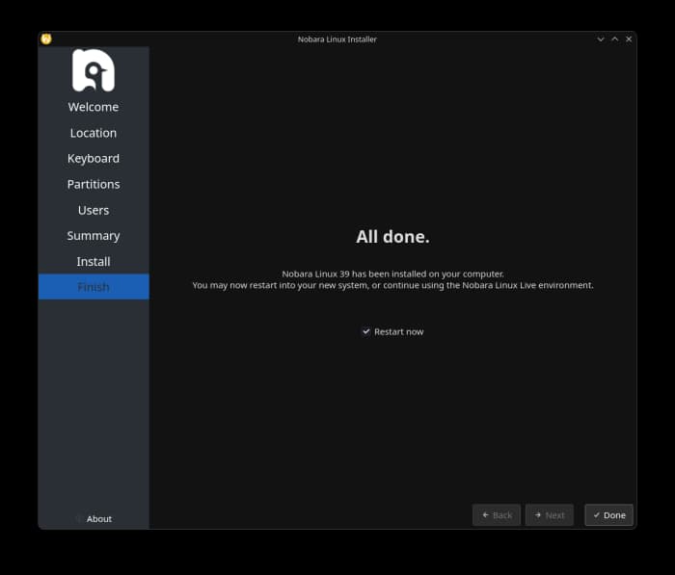Viewport: 675px width, 575px height.
Task: Click the 'Nobara Linux 39 has been installed' text
Action: click(x=392, y=274)
